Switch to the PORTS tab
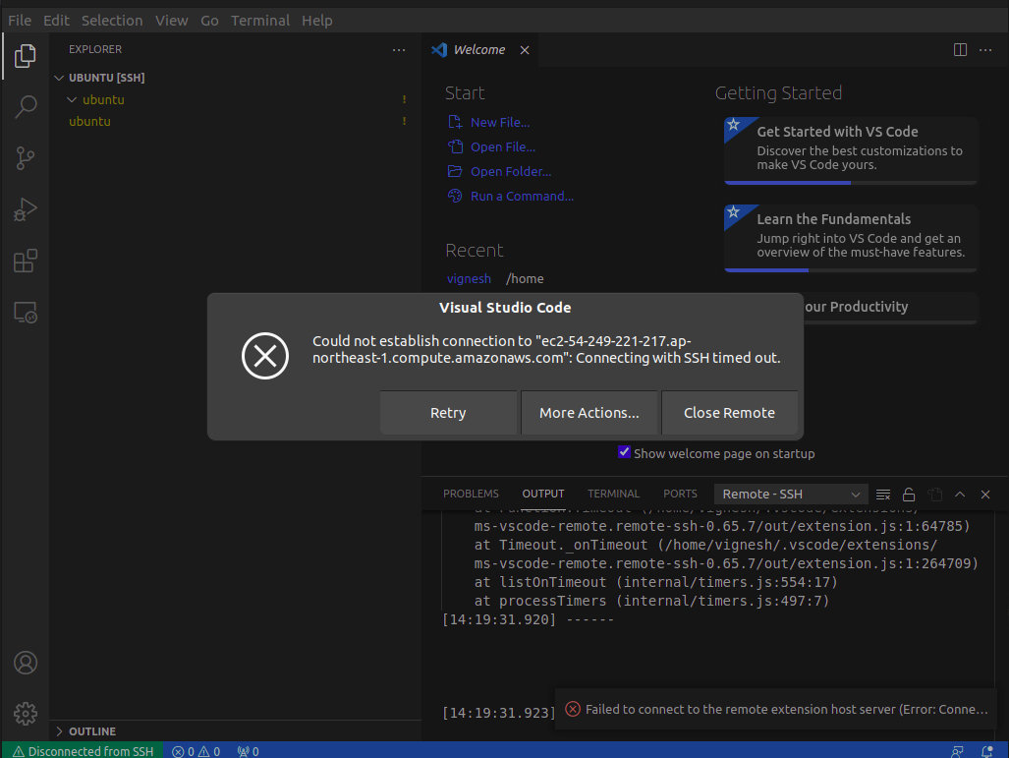The width and height of the screenshot is (1009, 758). (x=680, y=494)
